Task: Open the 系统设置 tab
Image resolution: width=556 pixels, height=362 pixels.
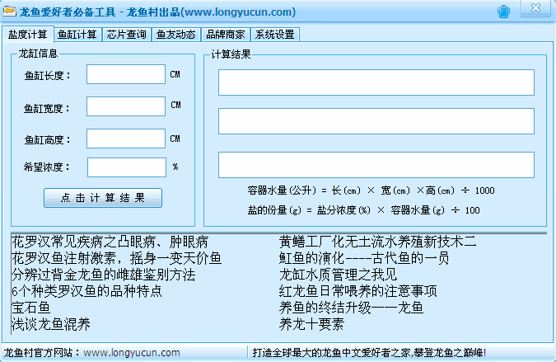Action: [274, 35]
